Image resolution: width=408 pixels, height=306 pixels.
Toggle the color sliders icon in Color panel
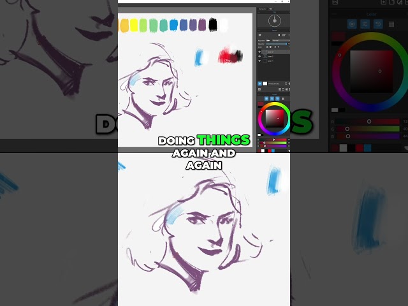coord(272,99)
